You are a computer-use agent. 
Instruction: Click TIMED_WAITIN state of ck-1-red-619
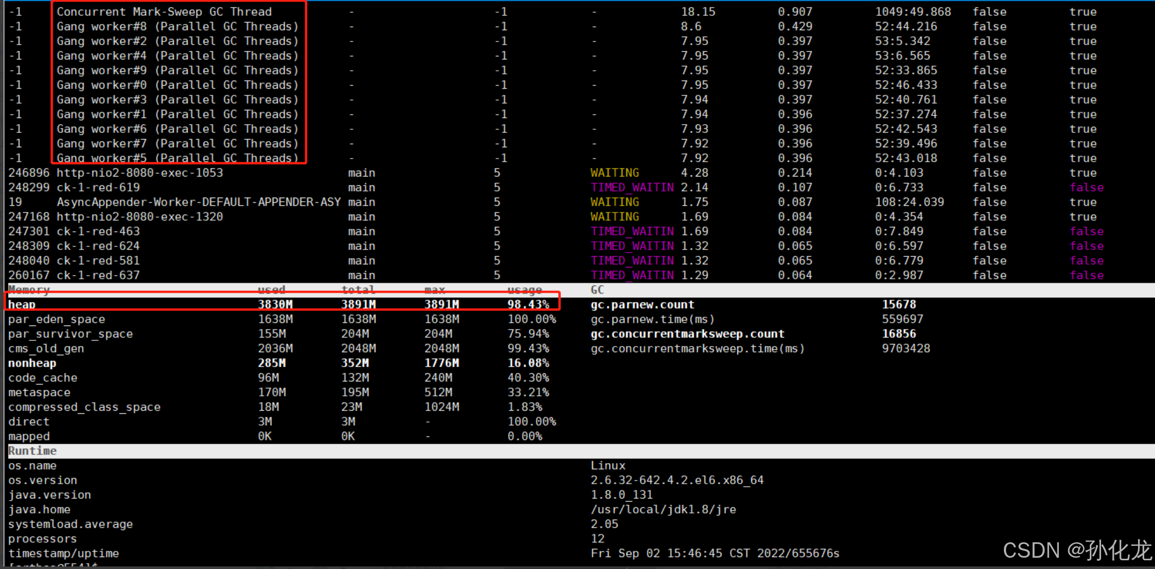632,187
